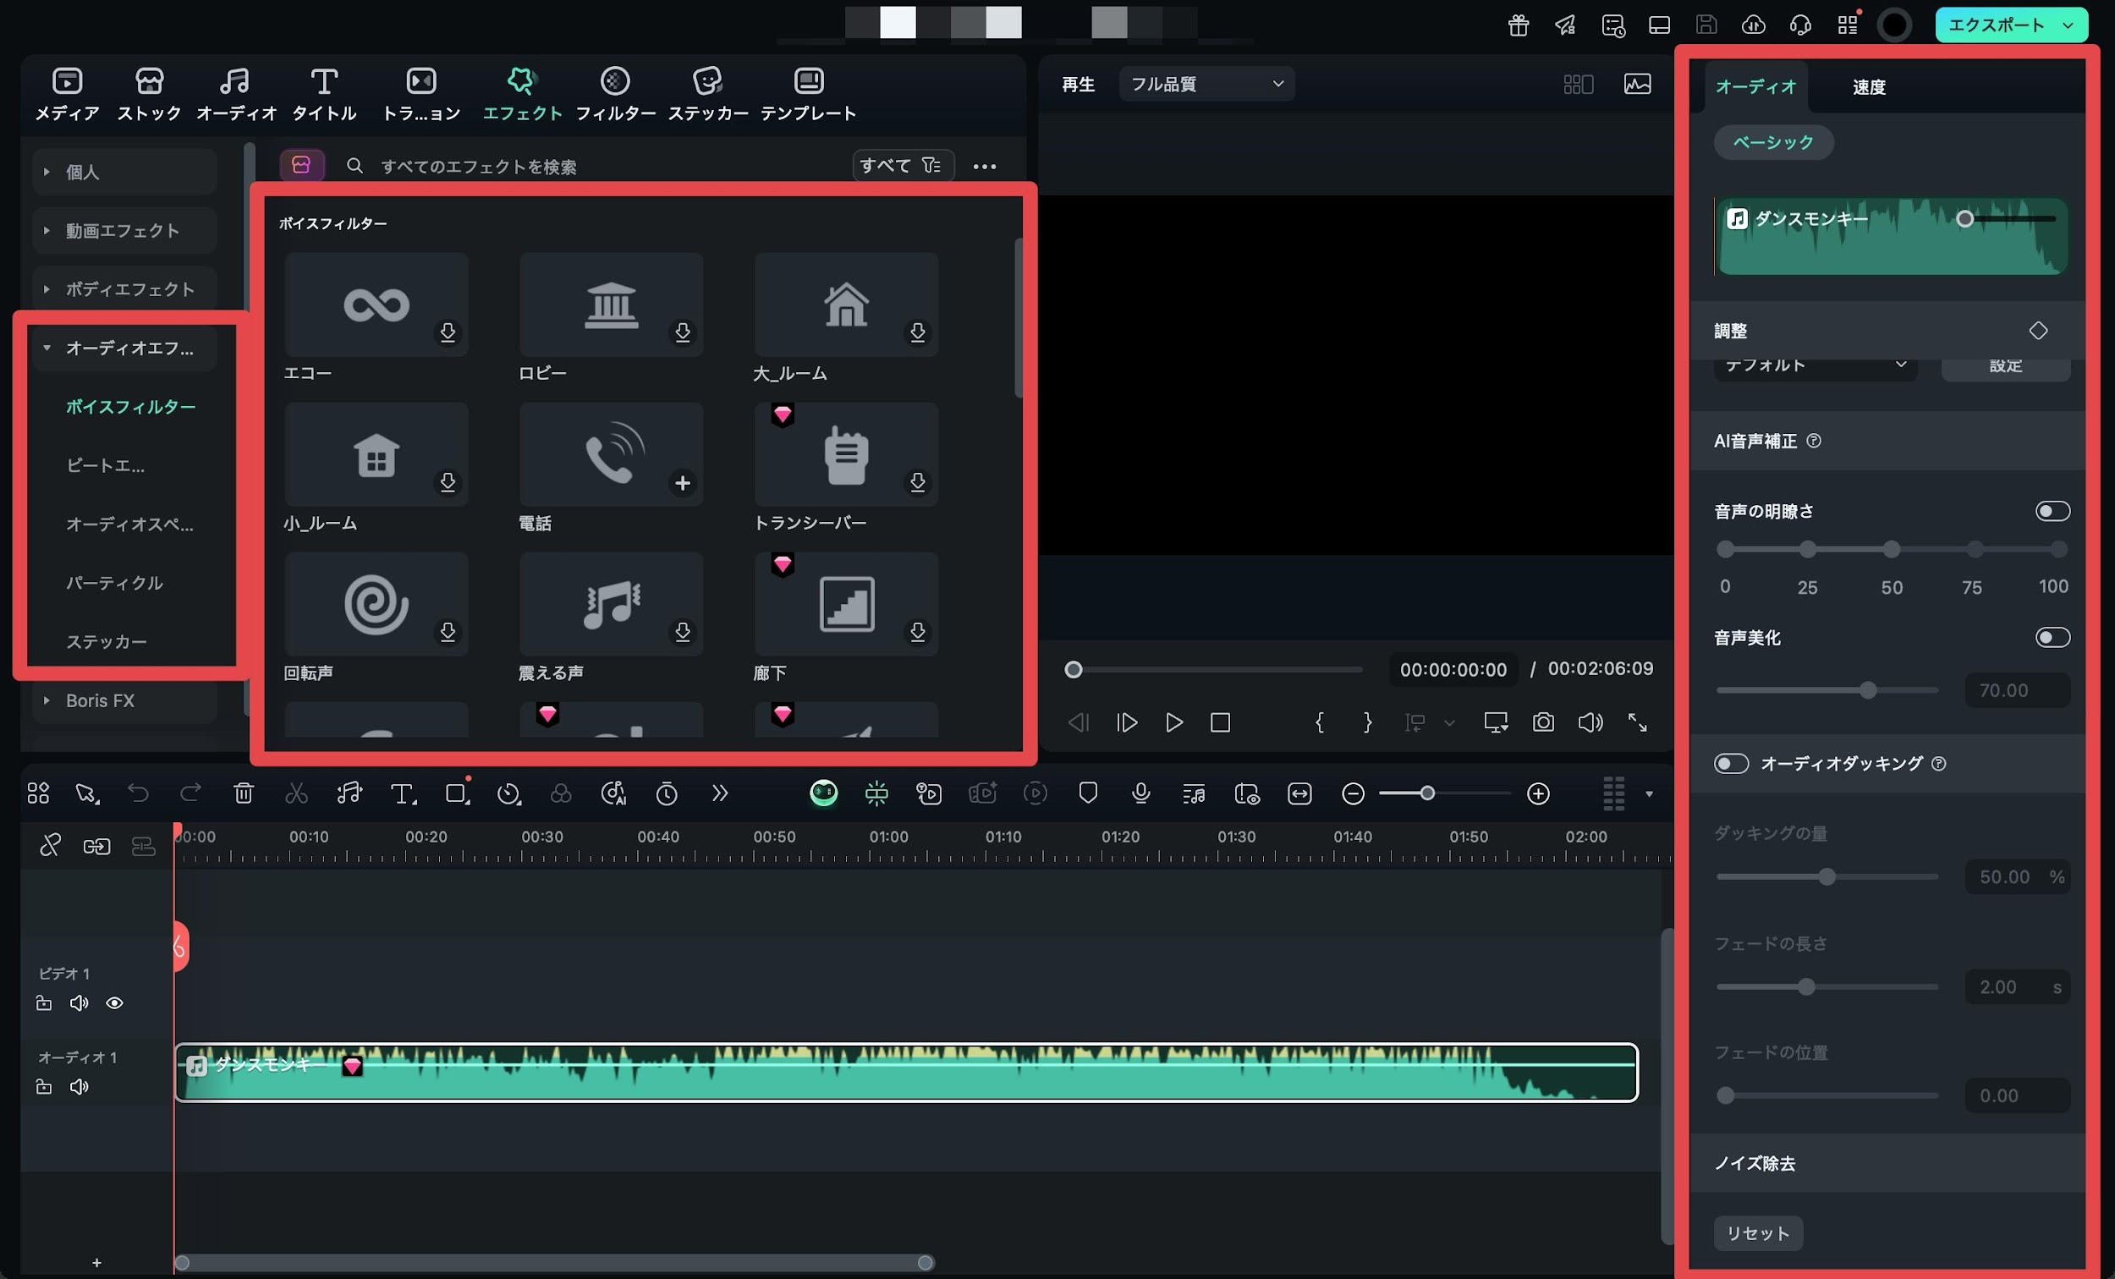
Task: Select the ビートエ... subcategory
Action: coord(106,465)
